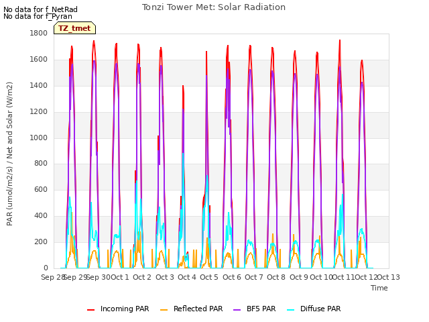Image resolution: width=429 pixels, height=322 pixels.
Task: Click the 'No data for f_NetRad' message
Action: (x=40, y=9)
